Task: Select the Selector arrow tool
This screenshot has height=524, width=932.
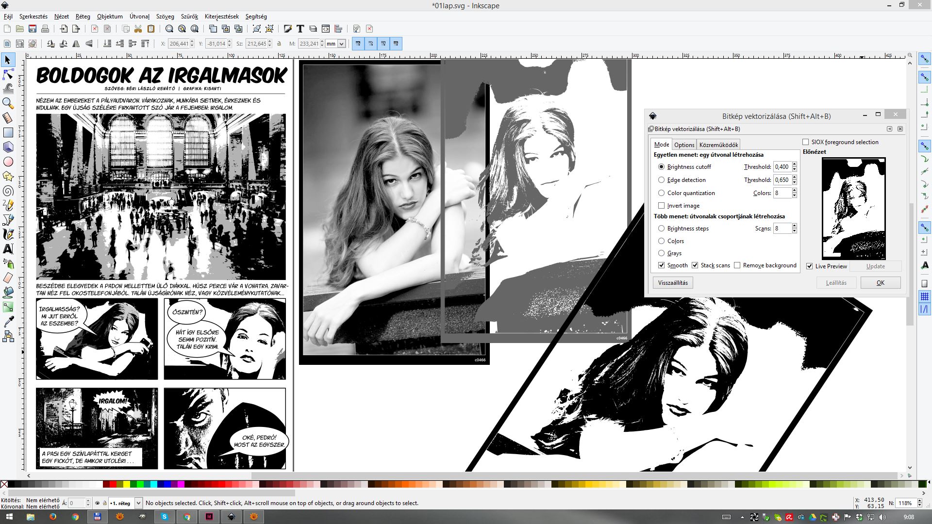Action: [x=8, y=60]
